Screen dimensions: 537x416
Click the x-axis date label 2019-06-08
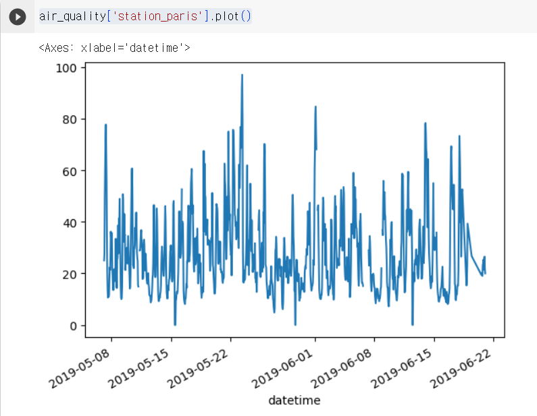pyautogui.click(x=342, y=369)
